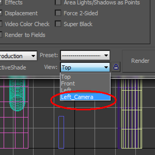
Task: Select Top from the View list
Action: (66, 77)
